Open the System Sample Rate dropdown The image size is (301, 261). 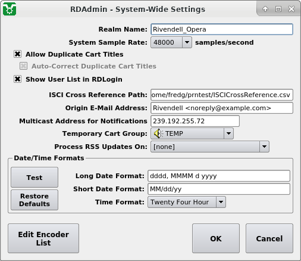click(x=171, y=42)
